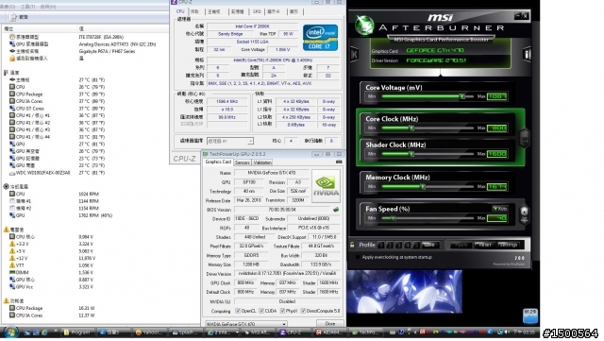Click the GPU-Z camera screenshot icon

point(339,162)
